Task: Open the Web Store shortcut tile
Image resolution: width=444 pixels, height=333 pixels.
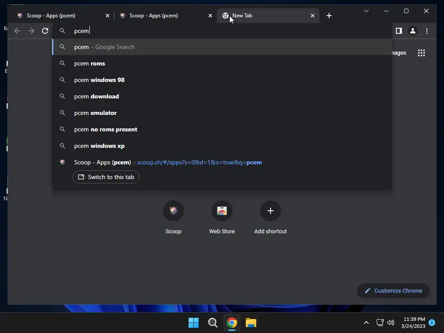Action: coord(222,218)
